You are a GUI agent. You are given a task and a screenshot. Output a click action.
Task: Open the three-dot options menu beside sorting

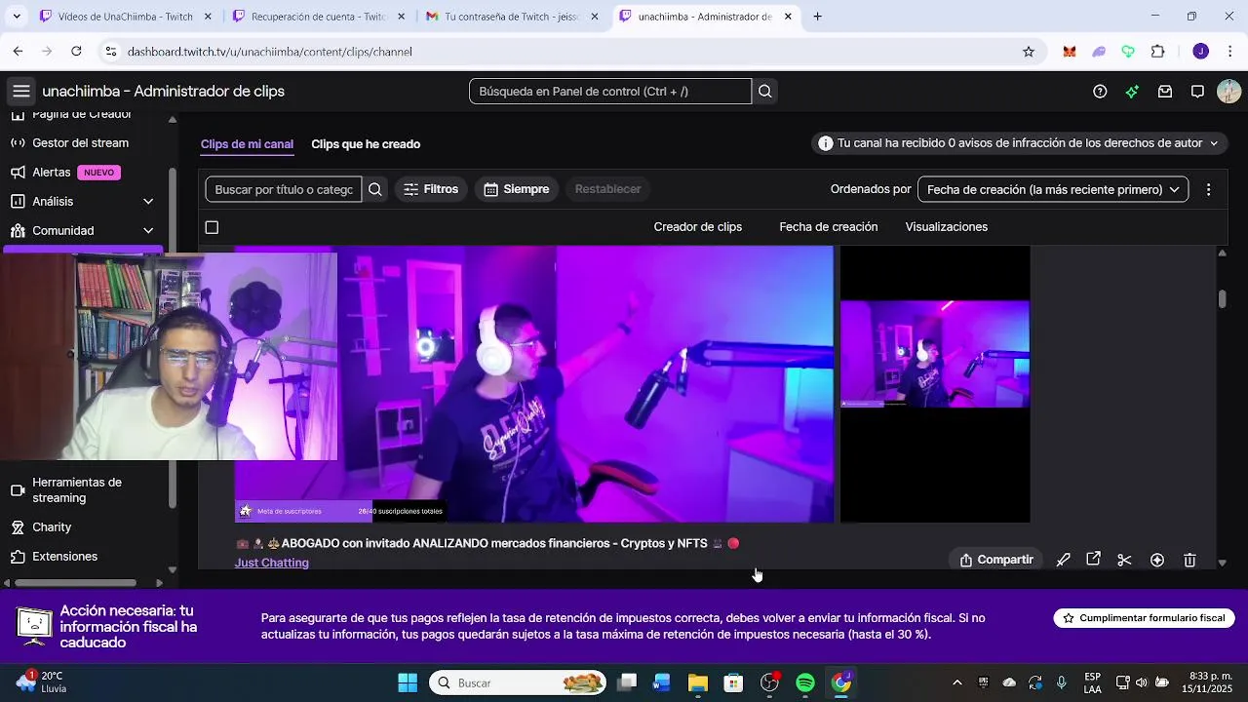(1208, 189)
